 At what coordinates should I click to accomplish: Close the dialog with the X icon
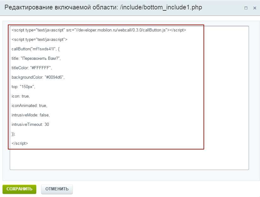[255, 8]
